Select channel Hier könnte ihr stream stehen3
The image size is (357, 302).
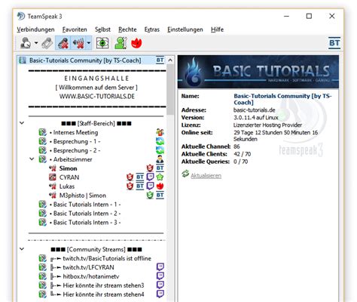point(103,285)
